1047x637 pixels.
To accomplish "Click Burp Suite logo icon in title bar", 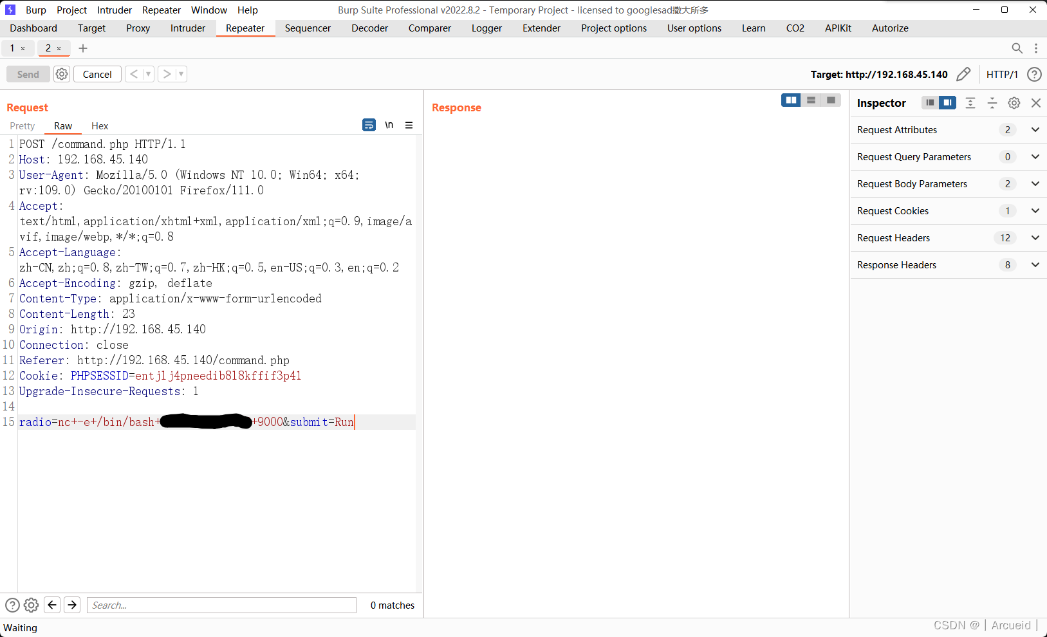I will click(x=10, y=10).
